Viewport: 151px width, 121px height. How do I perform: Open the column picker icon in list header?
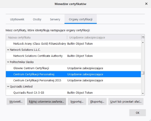(143, 37)
